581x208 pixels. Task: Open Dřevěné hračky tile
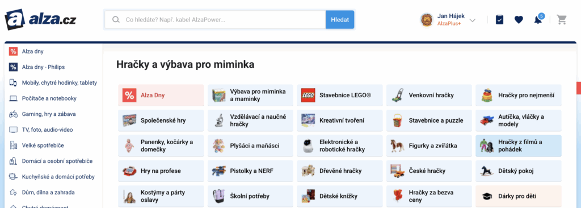tap(340, 171)
